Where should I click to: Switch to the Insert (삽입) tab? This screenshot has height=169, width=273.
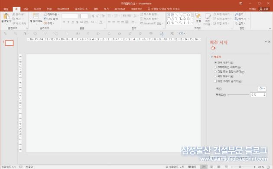coord(26,9)
